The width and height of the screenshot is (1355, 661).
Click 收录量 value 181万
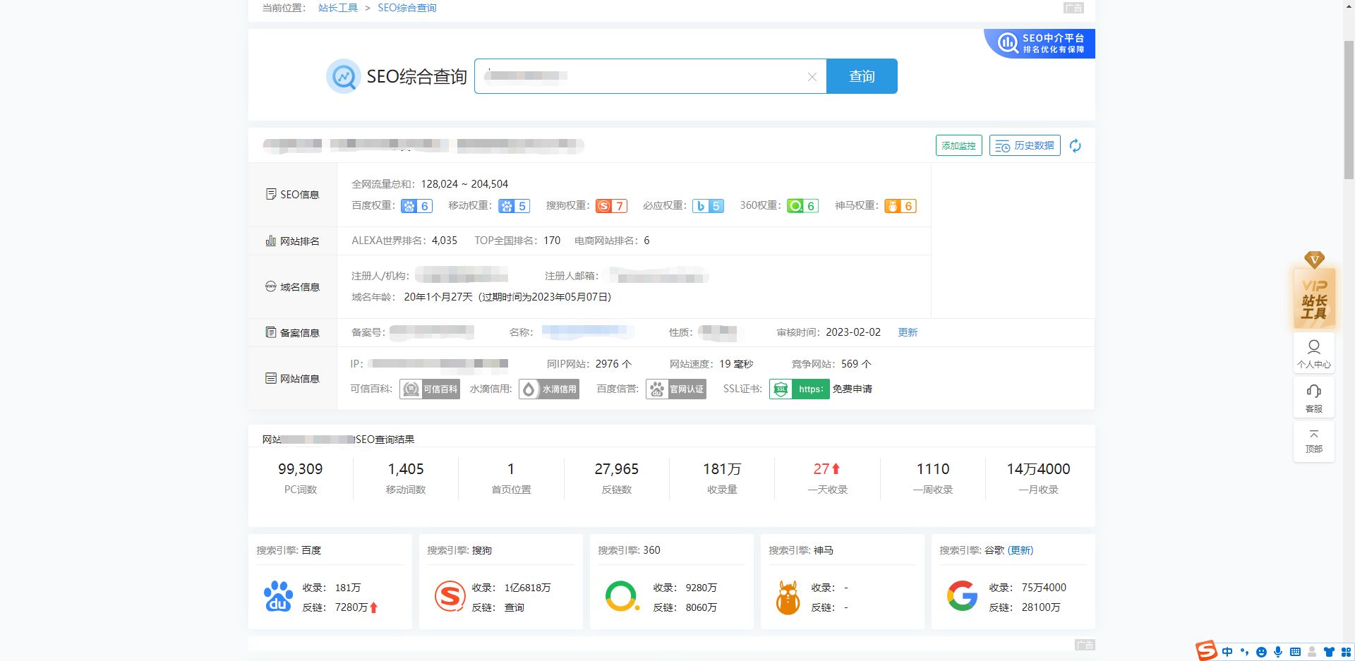722,469
